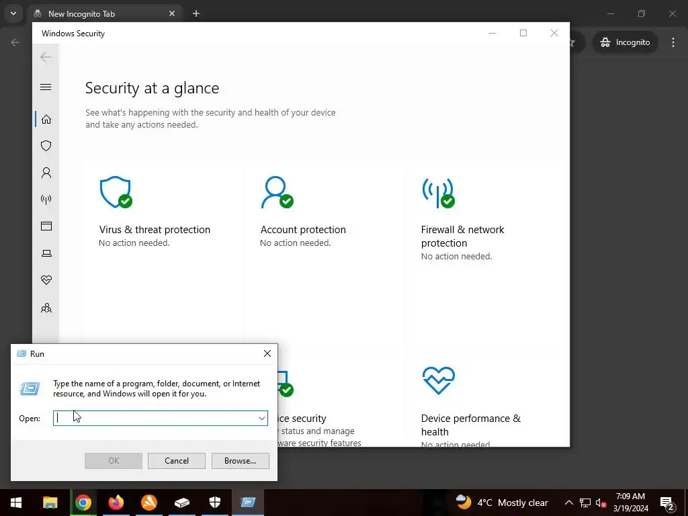Open Device performance & health heart sidebar icon
The height and width of the screenshot is (516, 688).
tap(46, 280)
